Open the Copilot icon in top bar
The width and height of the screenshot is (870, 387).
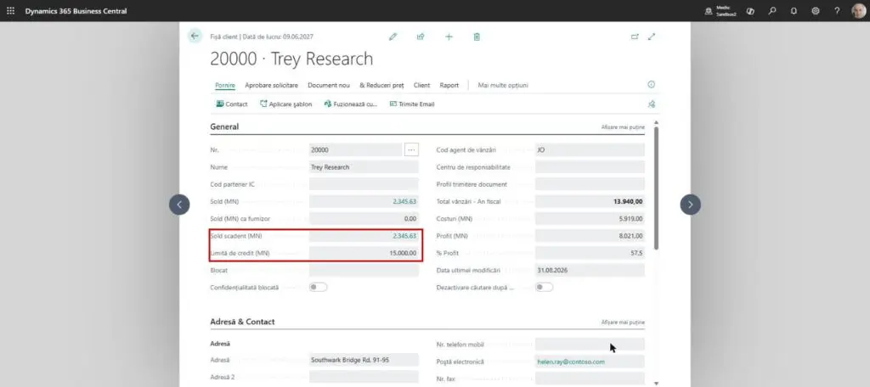click(x=750, y=10)
